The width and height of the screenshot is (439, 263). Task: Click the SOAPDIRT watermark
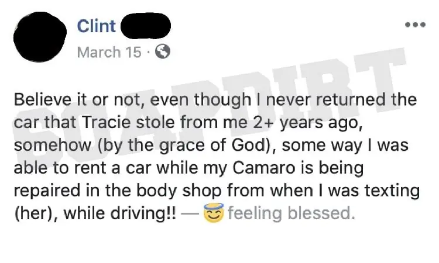click(x=210, y=106)
